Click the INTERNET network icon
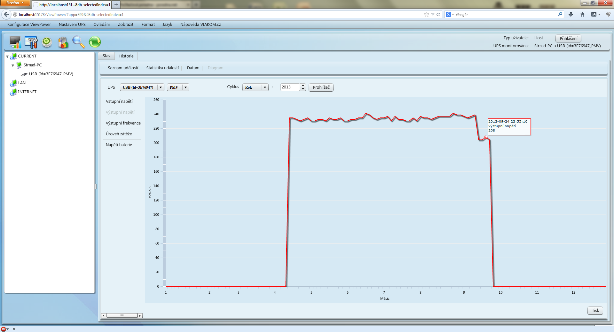Screen dimensions: 614x332 click(x=13, y=92)
